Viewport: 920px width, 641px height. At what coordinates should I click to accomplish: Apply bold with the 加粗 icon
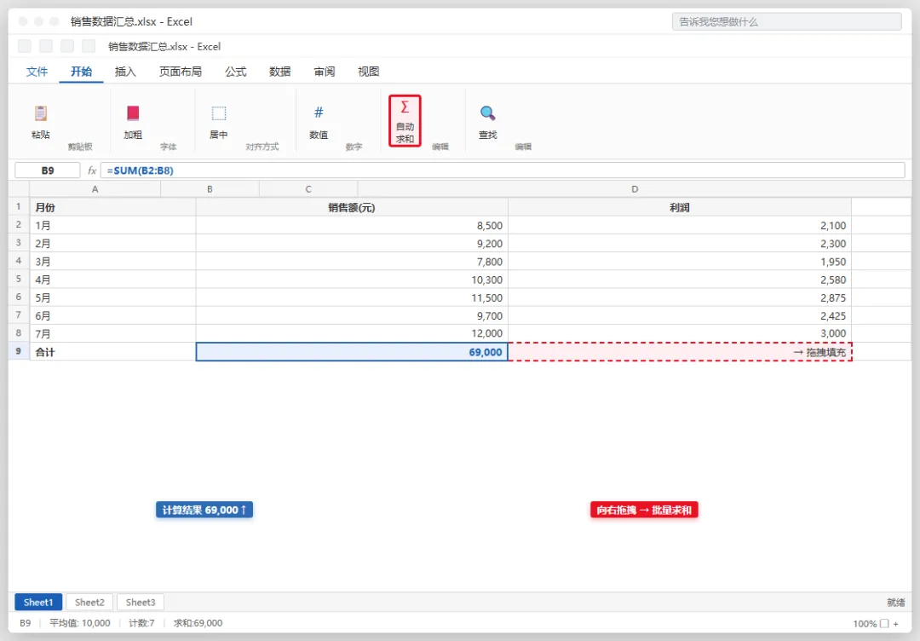(x=133, y=113)
